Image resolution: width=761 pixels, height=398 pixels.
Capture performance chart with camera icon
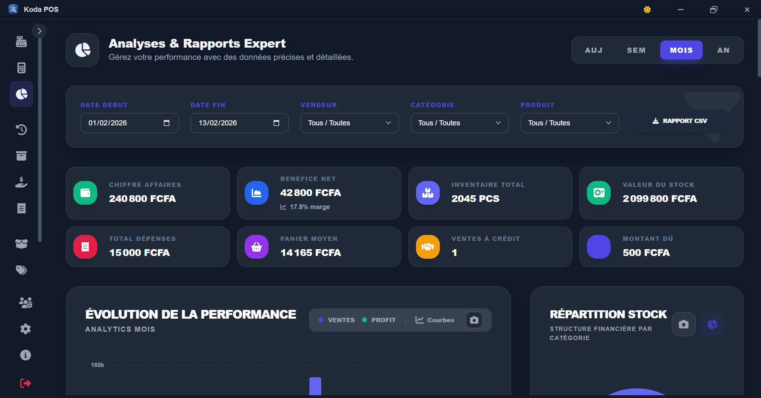click(474, 320)
